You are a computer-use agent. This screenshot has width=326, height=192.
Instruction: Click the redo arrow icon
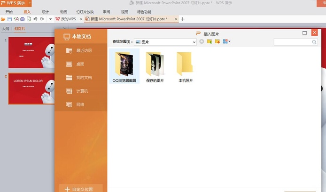tap(42, 19)
